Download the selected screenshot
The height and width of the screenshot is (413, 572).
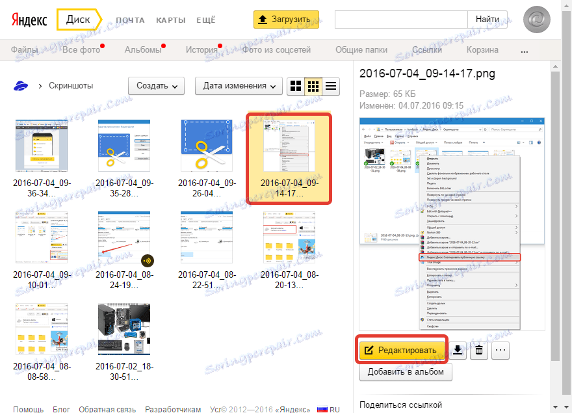[458, 350]
